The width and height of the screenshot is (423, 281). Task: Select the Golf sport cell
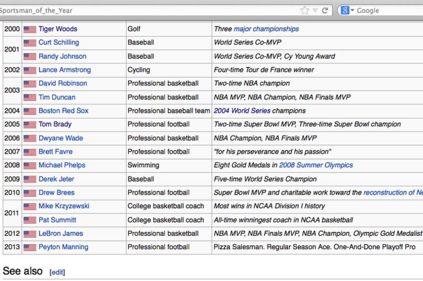tap(169, 29)
